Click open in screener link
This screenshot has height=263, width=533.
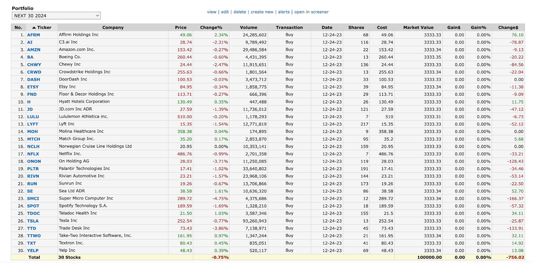coord(311,12)
